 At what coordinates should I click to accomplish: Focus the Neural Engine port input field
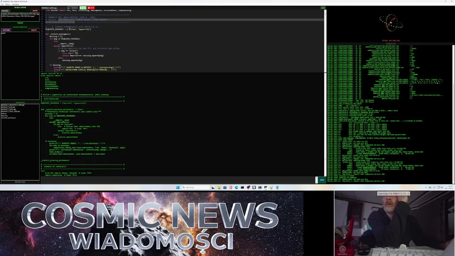click(x=5, y=11)
